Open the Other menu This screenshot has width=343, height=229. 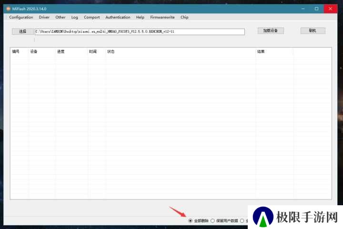pos(61,17)
